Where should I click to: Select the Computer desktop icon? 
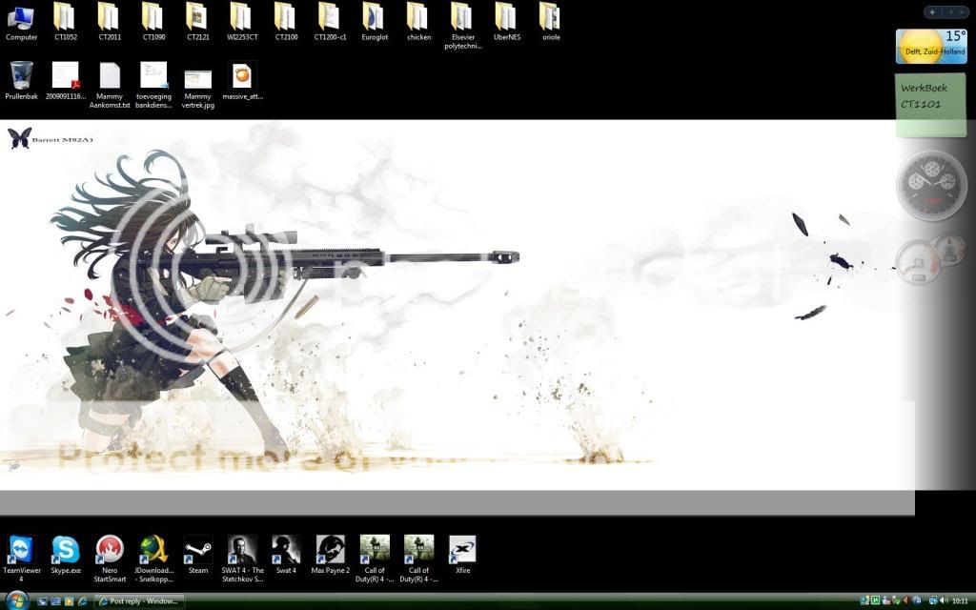tap(21, 19)
